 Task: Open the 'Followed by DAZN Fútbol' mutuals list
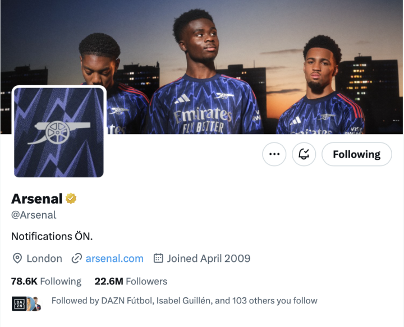(x=184, y=301)
